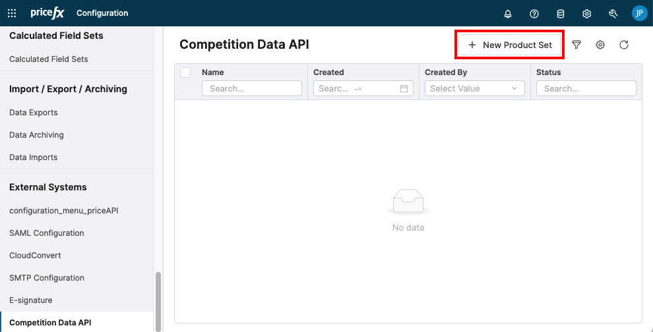Screen dimensions: 653x332
Task: Open the JP user avatar menu
Action: [638, 13]
